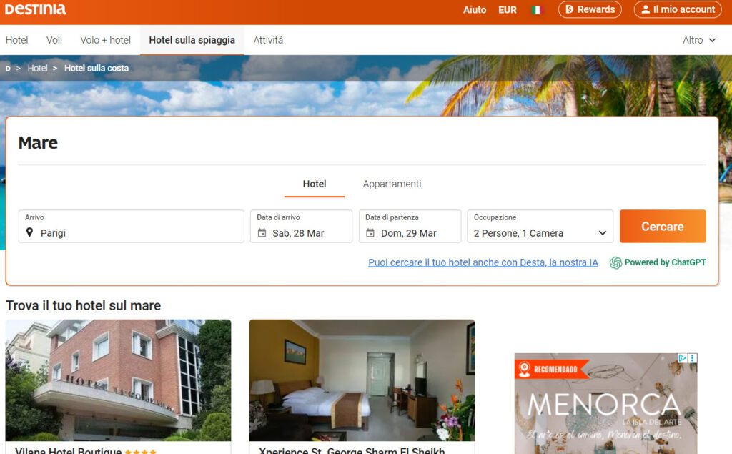Click the calendar icon for Data di partenza
Image resolution: width=732 pixels, height=454 pixels.
[x=370, y=233]
